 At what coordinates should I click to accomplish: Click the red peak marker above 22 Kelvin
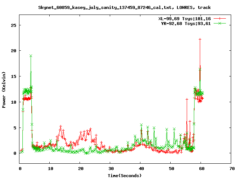pyautogui.click(x=200, y=39)
